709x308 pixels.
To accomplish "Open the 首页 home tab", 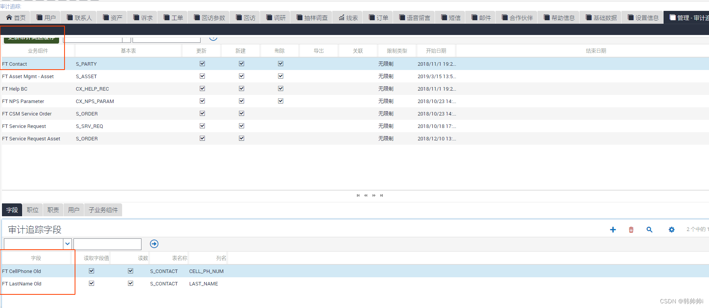I will (x=16, y=17).
